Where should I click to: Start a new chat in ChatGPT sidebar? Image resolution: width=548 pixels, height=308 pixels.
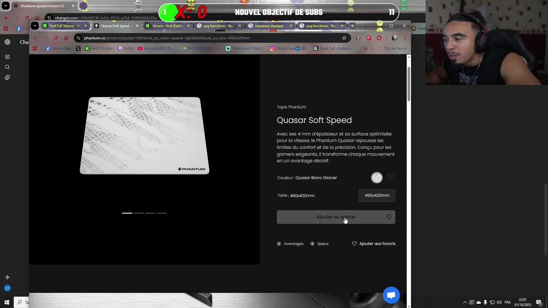pos(7,56)
